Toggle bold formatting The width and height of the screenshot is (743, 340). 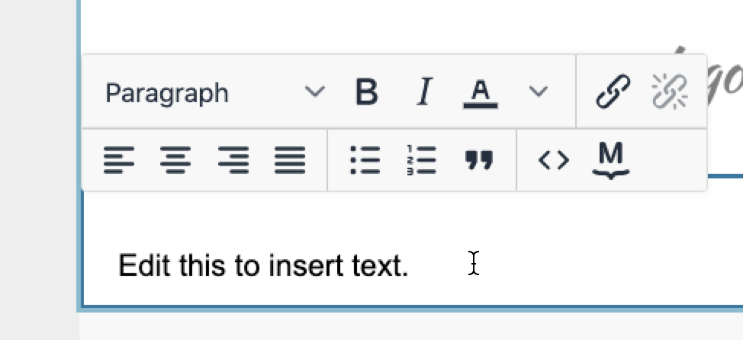(x=367, y=93)
